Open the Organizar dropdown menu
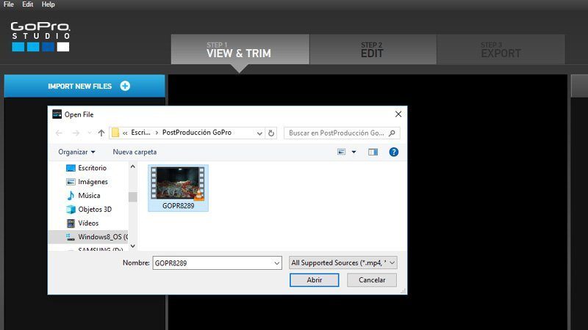588x330 pixels. click(77, 152)
